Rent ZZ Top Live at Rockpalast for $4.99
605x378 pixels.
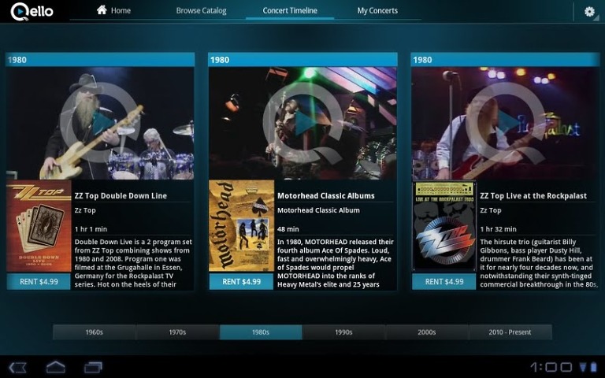tap(444, 281)
